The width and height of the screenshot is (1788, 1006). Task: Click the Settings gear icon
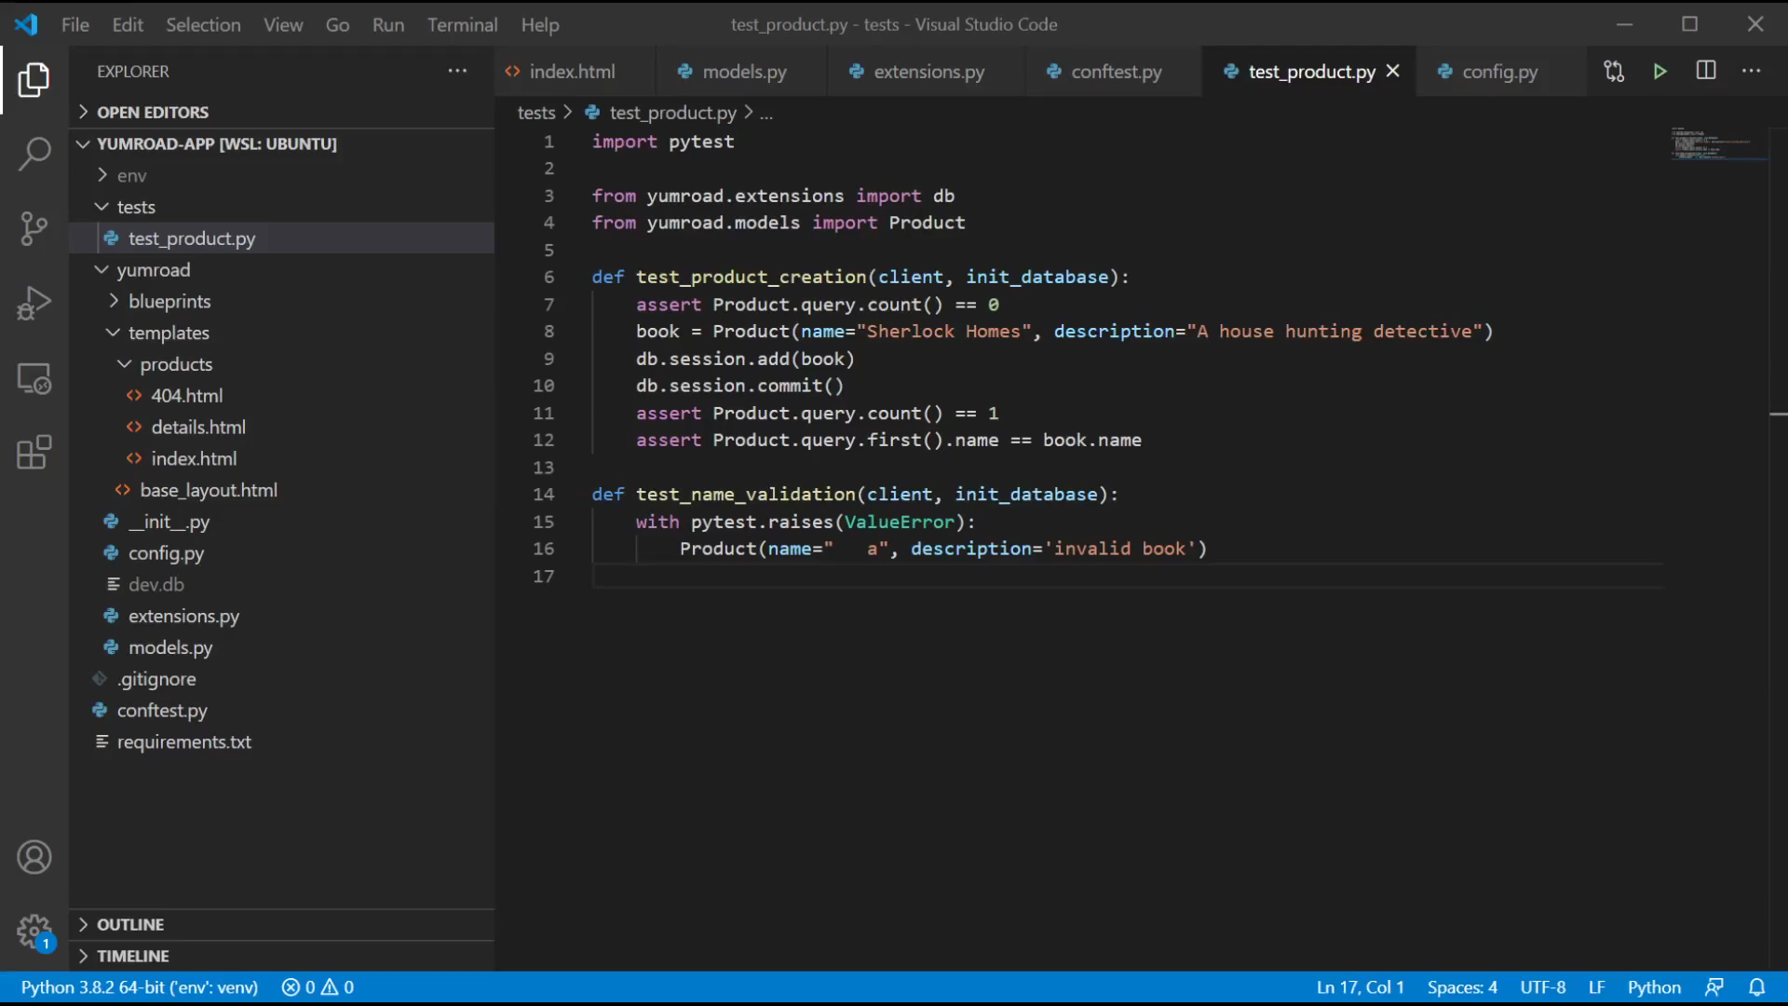click(x=34, y=931)
